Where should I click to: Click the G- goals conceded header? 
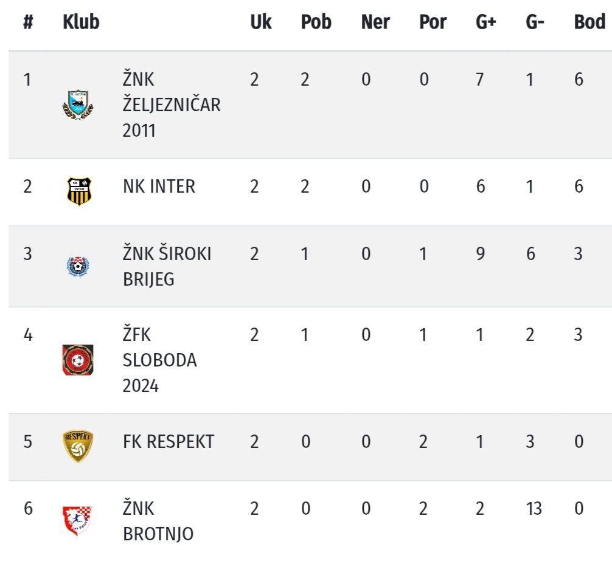click(535, 22)
